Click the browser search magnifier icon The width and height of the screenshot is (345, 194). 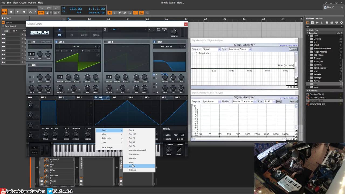(x=308, y=26)
